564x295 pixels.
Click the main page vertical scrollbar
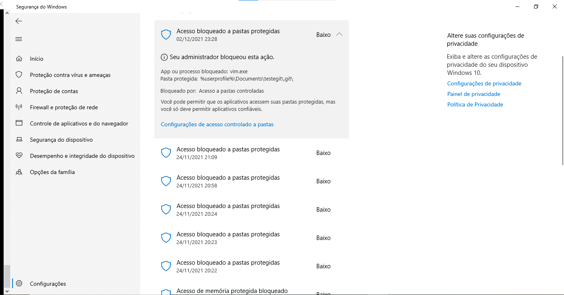click(562, 110)
